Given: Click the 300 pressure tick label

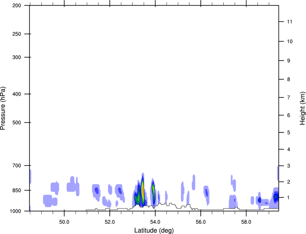Looking at the screenshot, I should tap(17, 57).
